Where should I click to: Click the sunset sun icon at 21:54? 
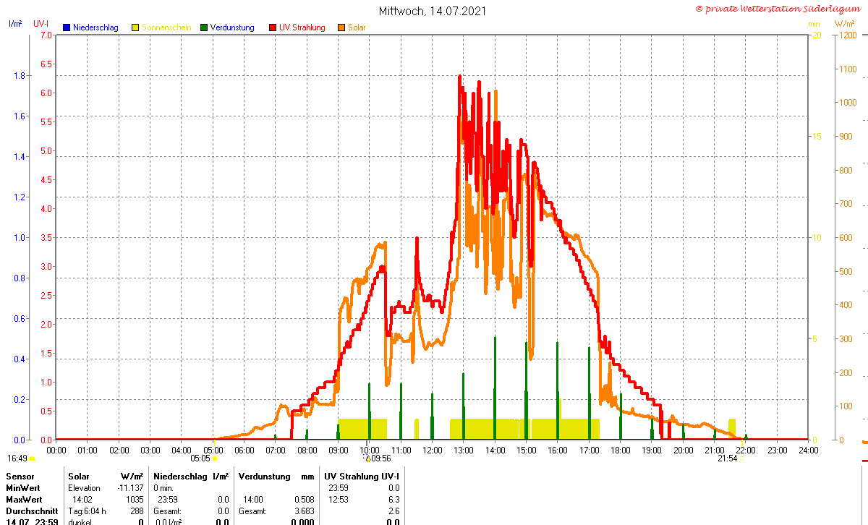(742, 458)
